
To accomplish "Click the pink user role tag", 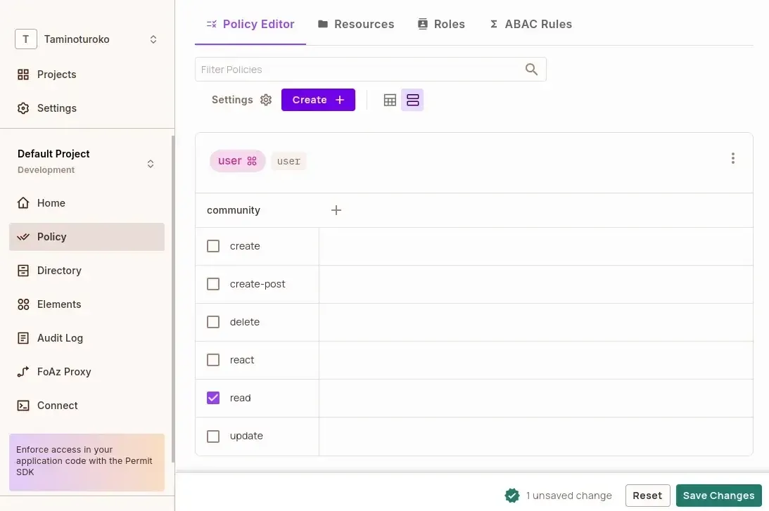I will (x=237, y=161).
